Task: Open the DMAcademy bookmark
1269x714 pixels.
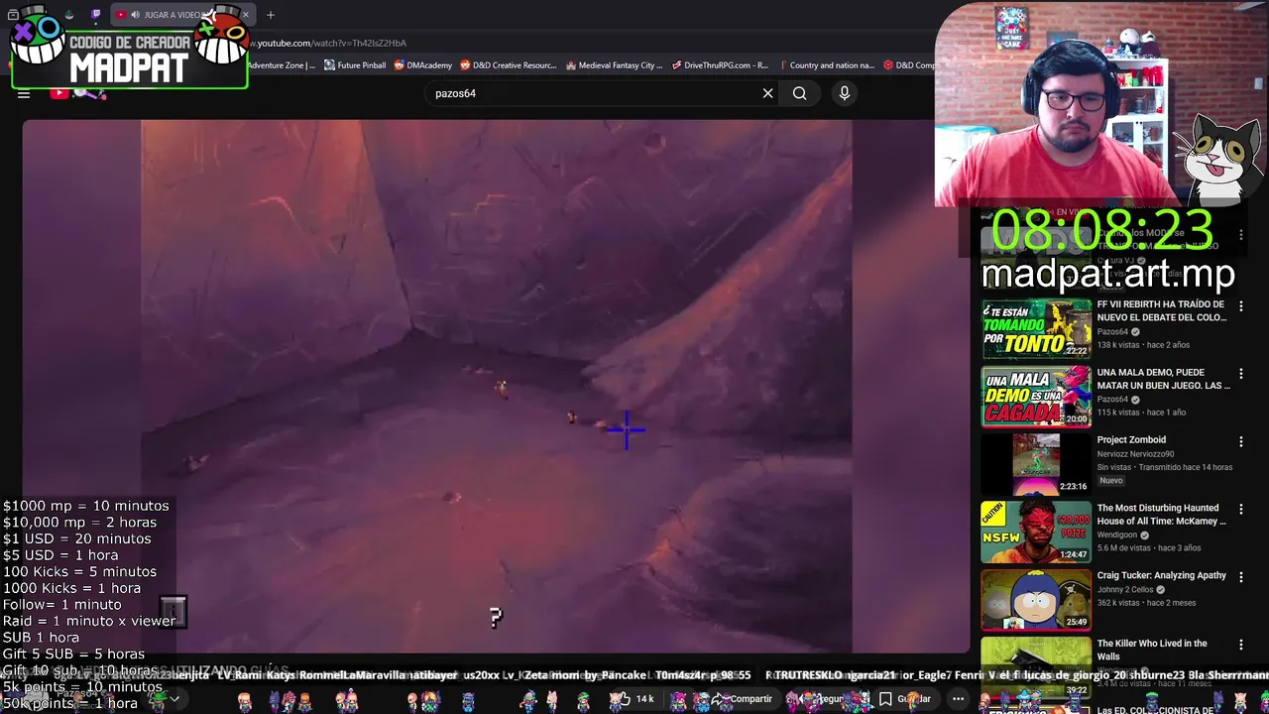Action: (x=423, y=65)
